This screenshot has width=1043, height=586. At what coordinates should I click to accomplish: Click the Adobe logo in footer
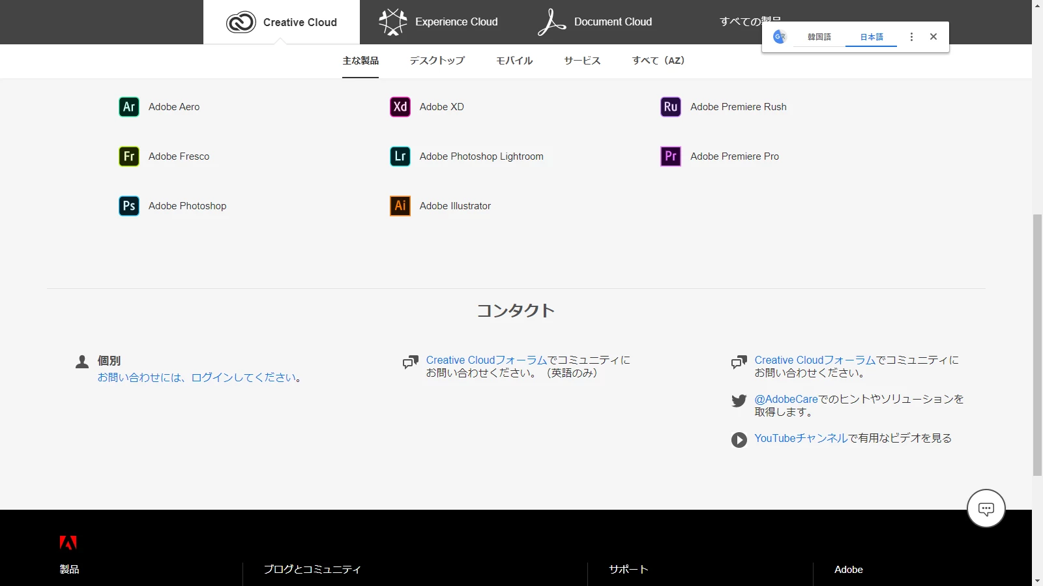(x=68, y=542)
